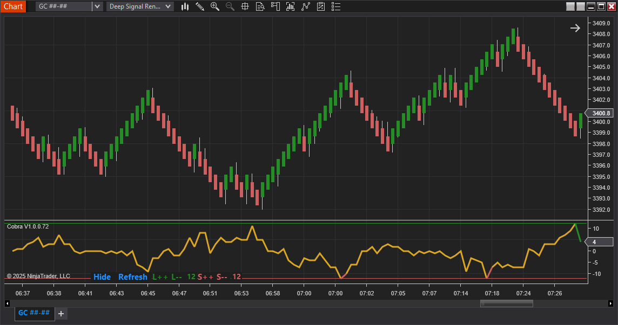Open the data box icon
Screen dimensions: 618x325
(260, 6)
